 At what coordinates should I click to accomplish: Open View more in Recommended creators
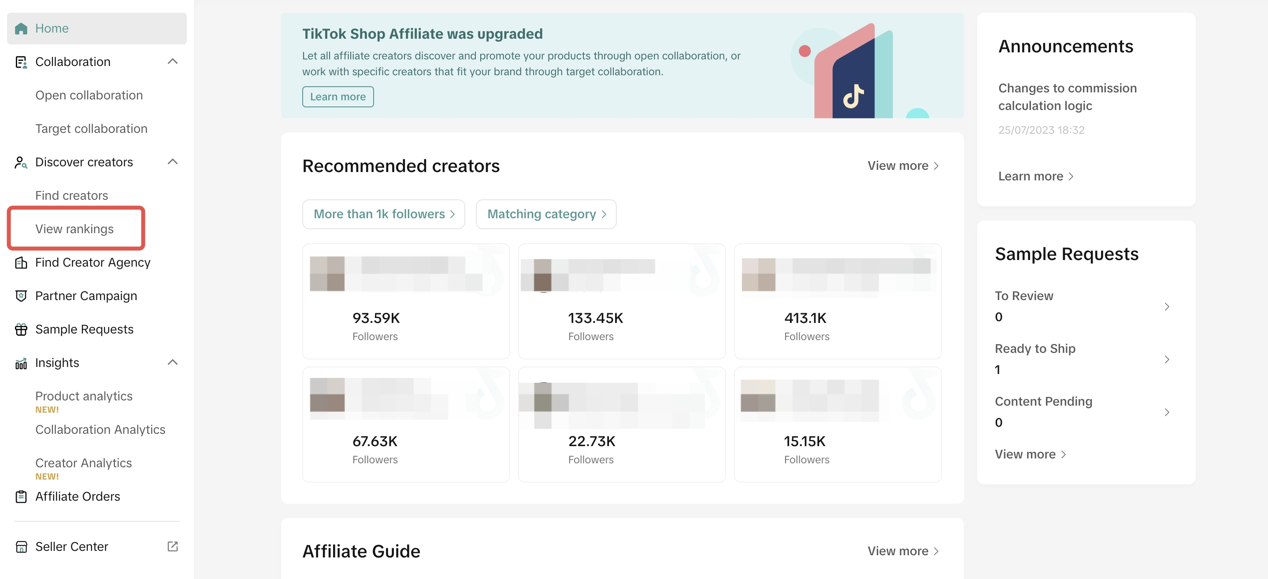[902, 166]
